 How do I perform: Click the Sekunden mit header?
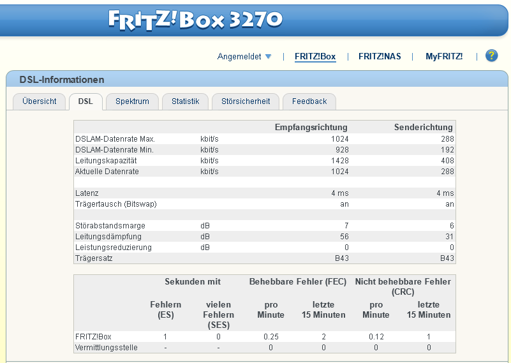pos(193,281)
